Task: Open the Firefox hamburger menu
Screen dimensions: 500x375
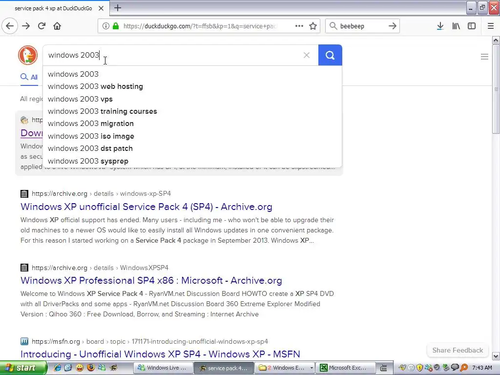Action: (x=491, y=26)
